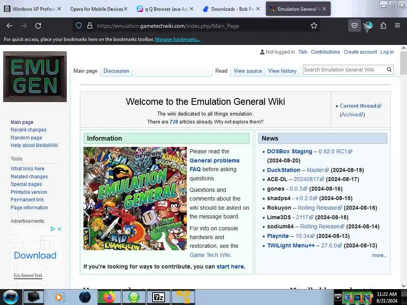Screen dimensions: 407x305
Task: Click the dark globe taskbar icon
Action: coord(85,297)
